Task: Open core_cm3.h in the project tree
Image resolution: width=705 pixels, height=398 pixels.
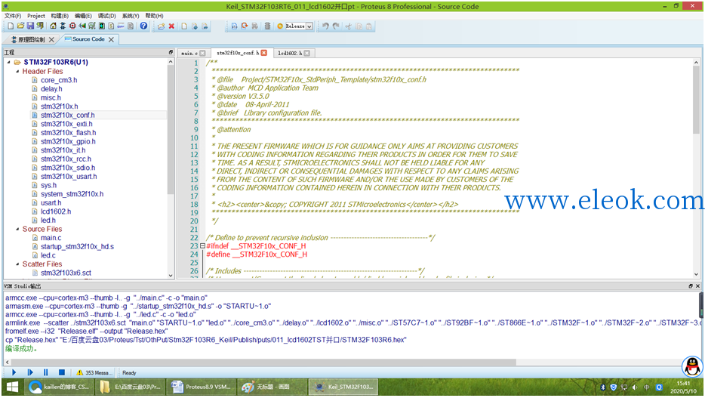Action: coord(59,80)
